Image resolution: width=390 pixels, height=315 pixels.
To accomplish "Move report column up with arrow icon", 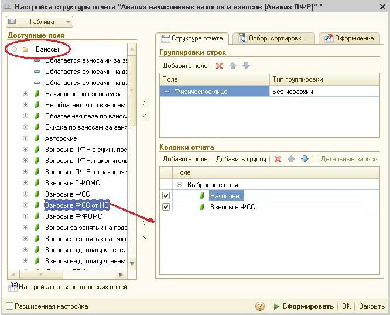I will point(291,159).
